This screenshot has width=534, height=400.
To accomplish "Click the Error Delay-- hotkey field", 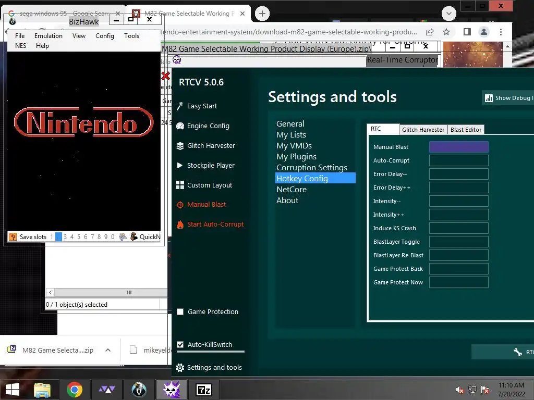I will click(x=459, y=174).
